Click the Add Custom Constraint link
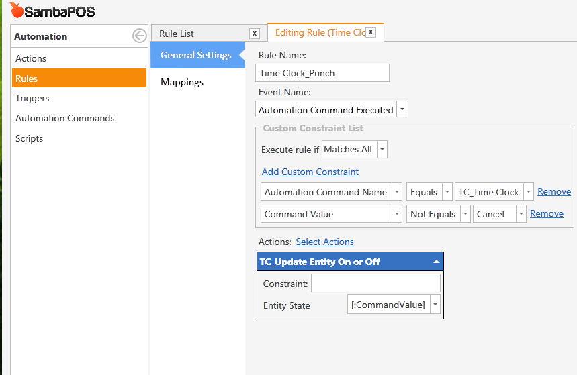This screenshot has height=375, width=577. point(310,172)
